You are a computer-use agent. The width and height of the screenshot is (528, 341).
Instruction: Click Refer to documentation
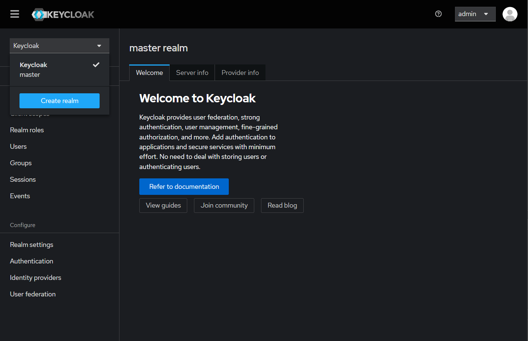pyautogui.click(x=184, y=186)
